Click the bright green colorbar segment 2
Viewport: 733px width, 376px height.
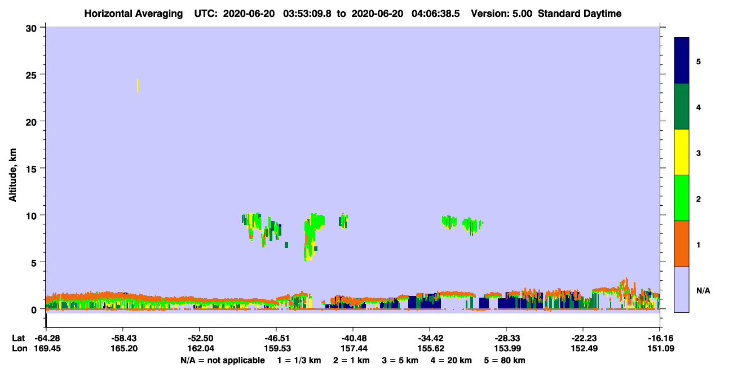682,198
